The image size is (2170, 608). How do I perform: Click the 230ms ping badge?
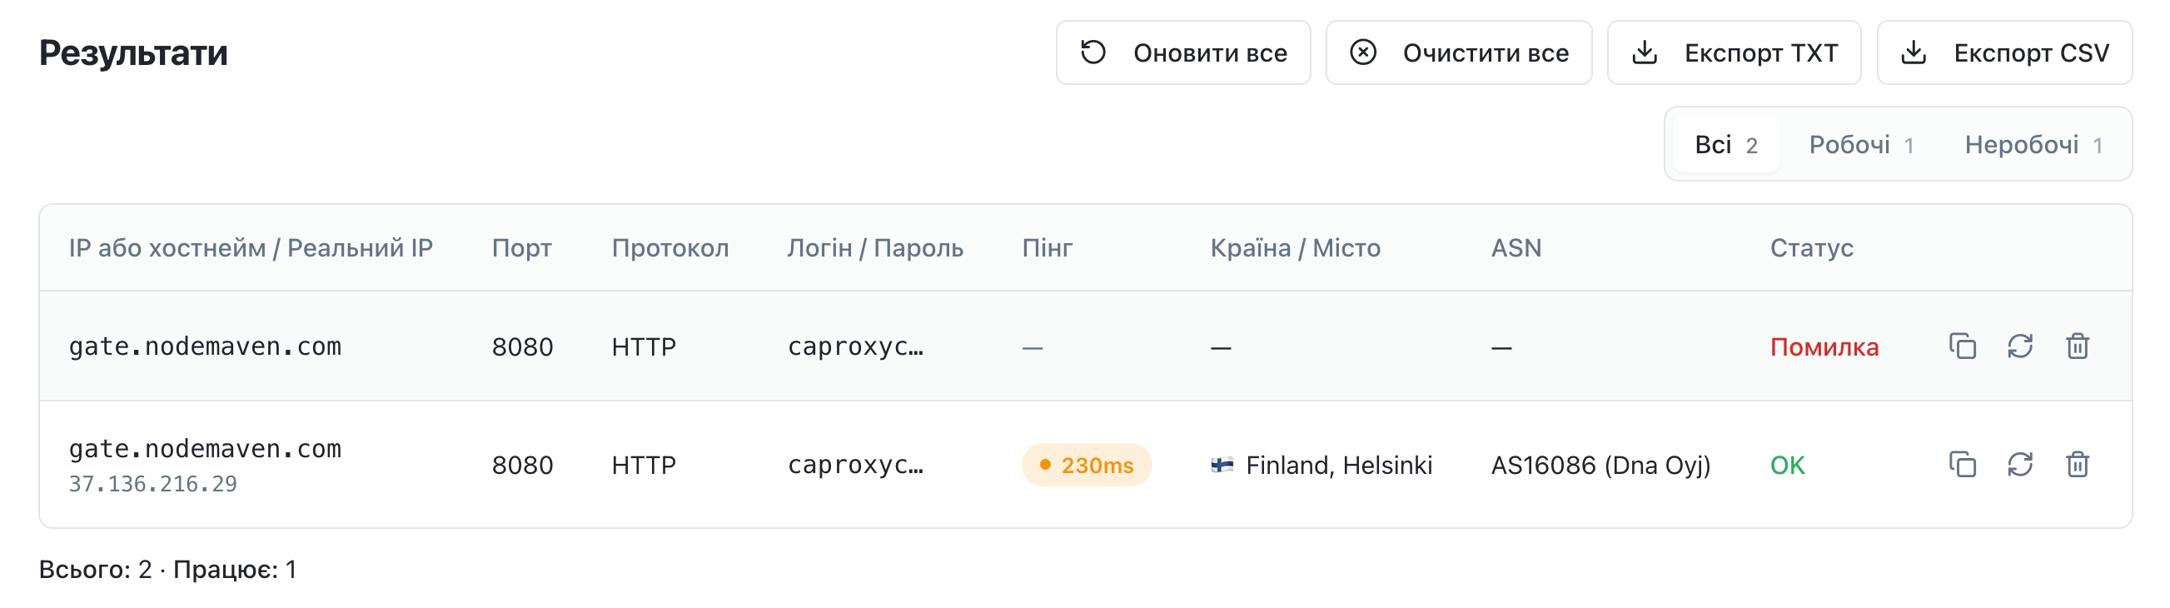[1086, 465]
